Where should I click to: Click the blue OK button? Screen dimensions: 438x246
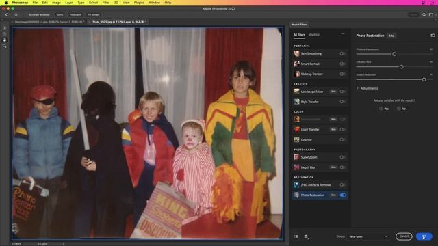tap(424, 236)
